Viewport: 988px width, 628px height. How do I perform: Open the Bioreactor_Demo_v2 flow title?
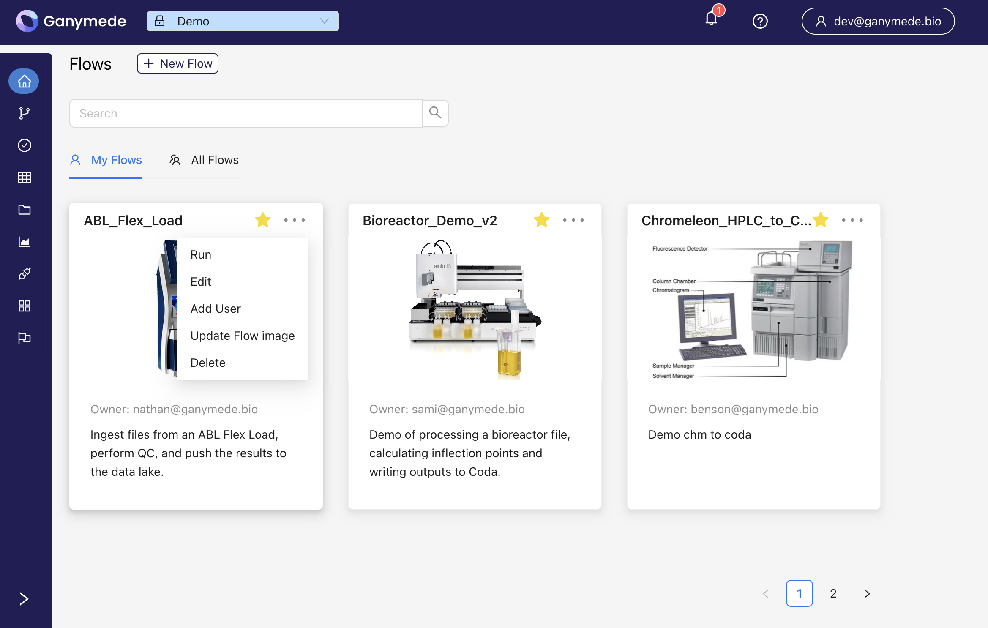[430, 221]
